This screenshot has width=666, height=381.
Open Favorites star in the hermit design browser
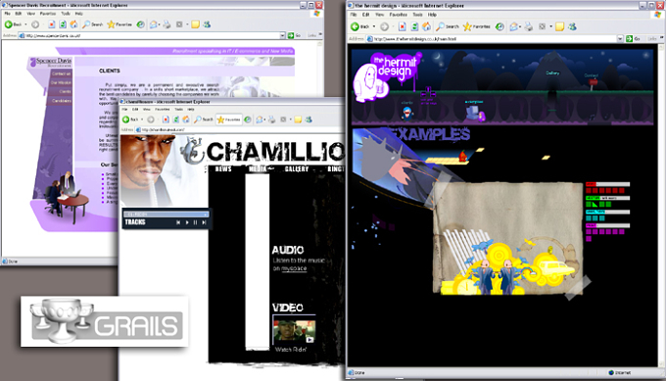click(477, 26)
